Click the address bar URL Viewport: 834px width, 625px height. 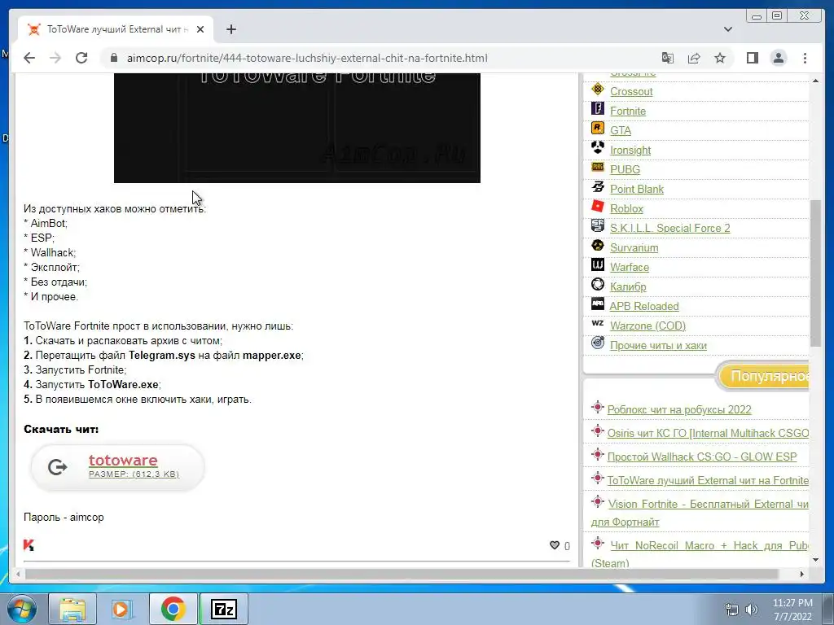tap(307, 58)
